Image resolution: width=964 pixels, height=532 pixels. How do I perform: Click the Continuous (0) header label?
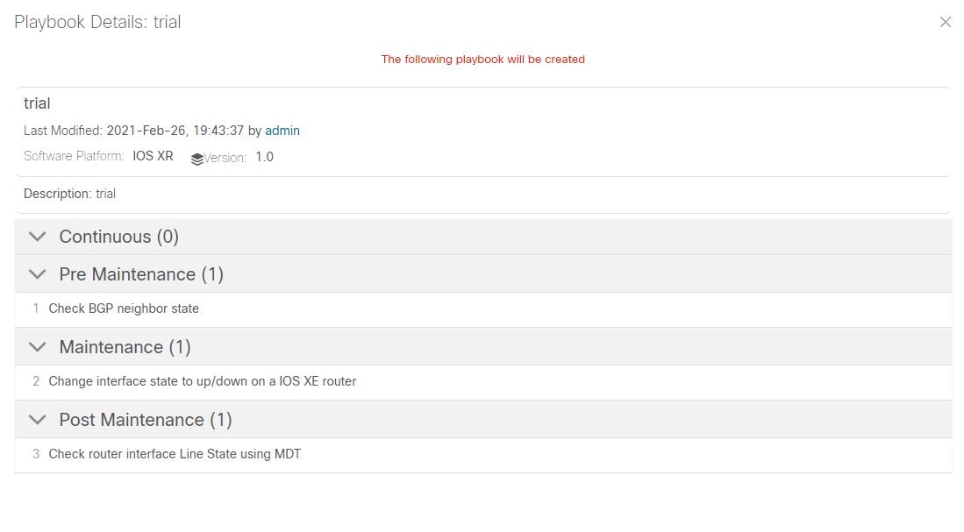(x=118, y=237)
